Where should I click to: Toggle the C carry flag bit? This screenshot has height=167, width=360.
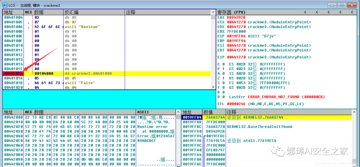coord(223,64)
